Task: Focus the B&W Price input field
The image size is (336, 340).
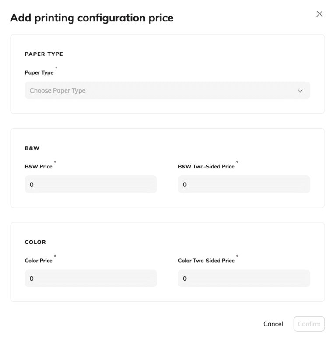Action: [91, 185]
